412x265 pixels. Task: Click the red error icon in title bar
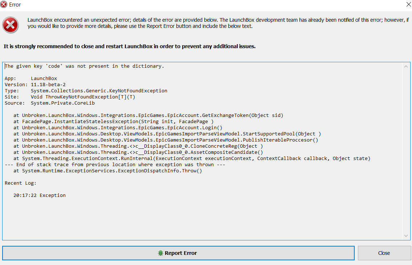(3, 4)
